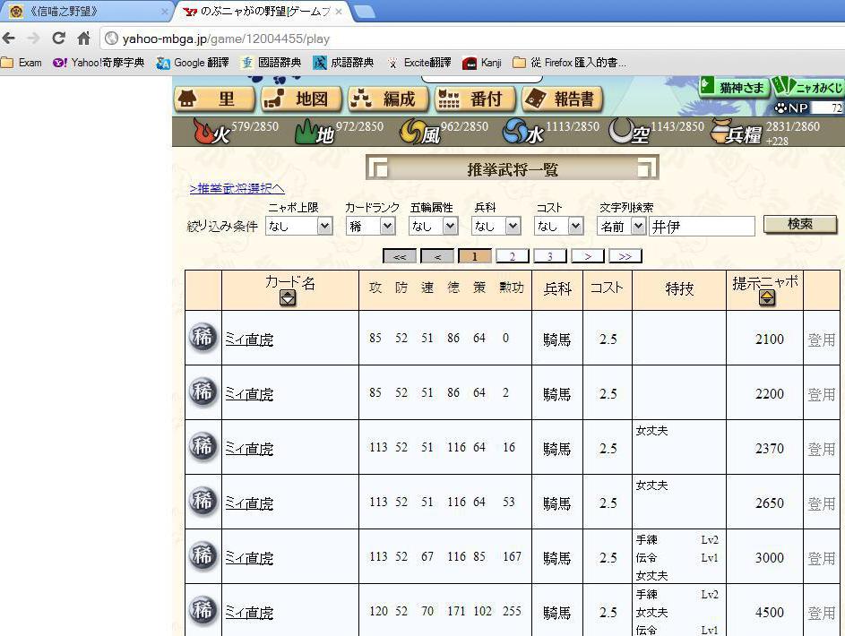
Task: Select page 3 in pagination
Action: click(550, 256)
